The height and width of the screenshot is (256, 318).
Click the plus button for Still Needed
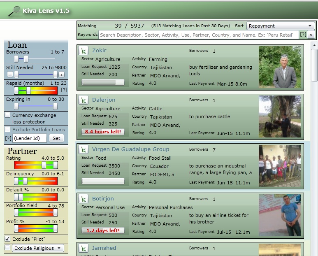61,74
